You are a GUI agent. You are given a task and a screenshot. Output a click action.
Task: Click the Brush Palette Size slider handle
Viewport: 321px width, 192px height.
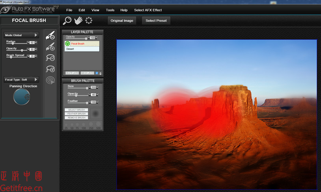pyautogui.click(x=87, y=88)
